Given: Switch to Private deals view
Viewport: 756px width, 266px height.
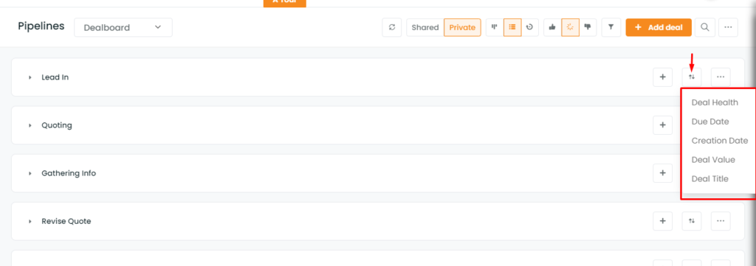Looking at the screenshot, I should [462, 27].
